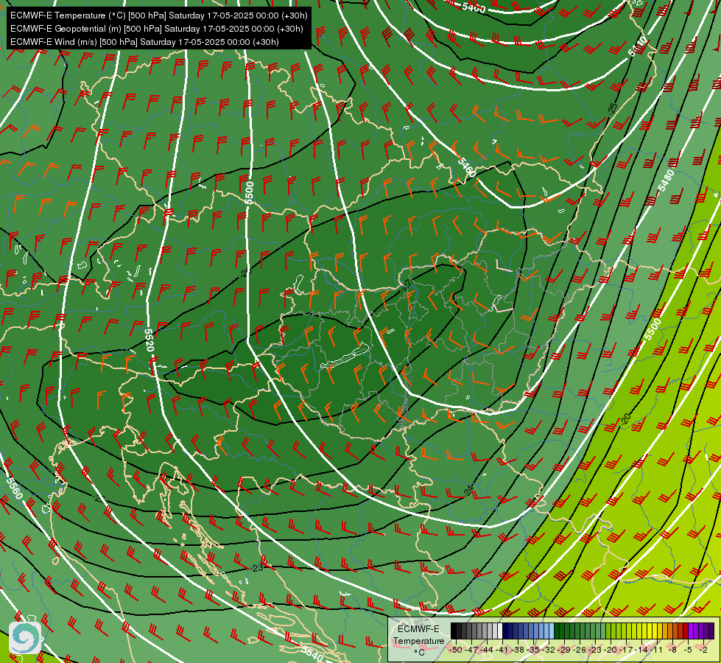Image resolution: width=721 pixels, height=663 pixels.
Task: Click the -35 tick label in legend
Action: [x=533, y=650]
